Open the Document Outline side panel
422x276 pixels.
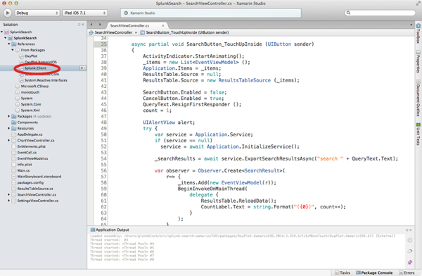click(418, 98)
